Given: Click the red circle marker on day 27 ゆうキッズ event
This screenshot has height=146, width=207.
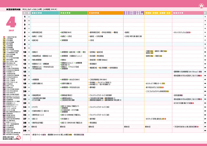Looking at the screenshot, I should 165,119.
